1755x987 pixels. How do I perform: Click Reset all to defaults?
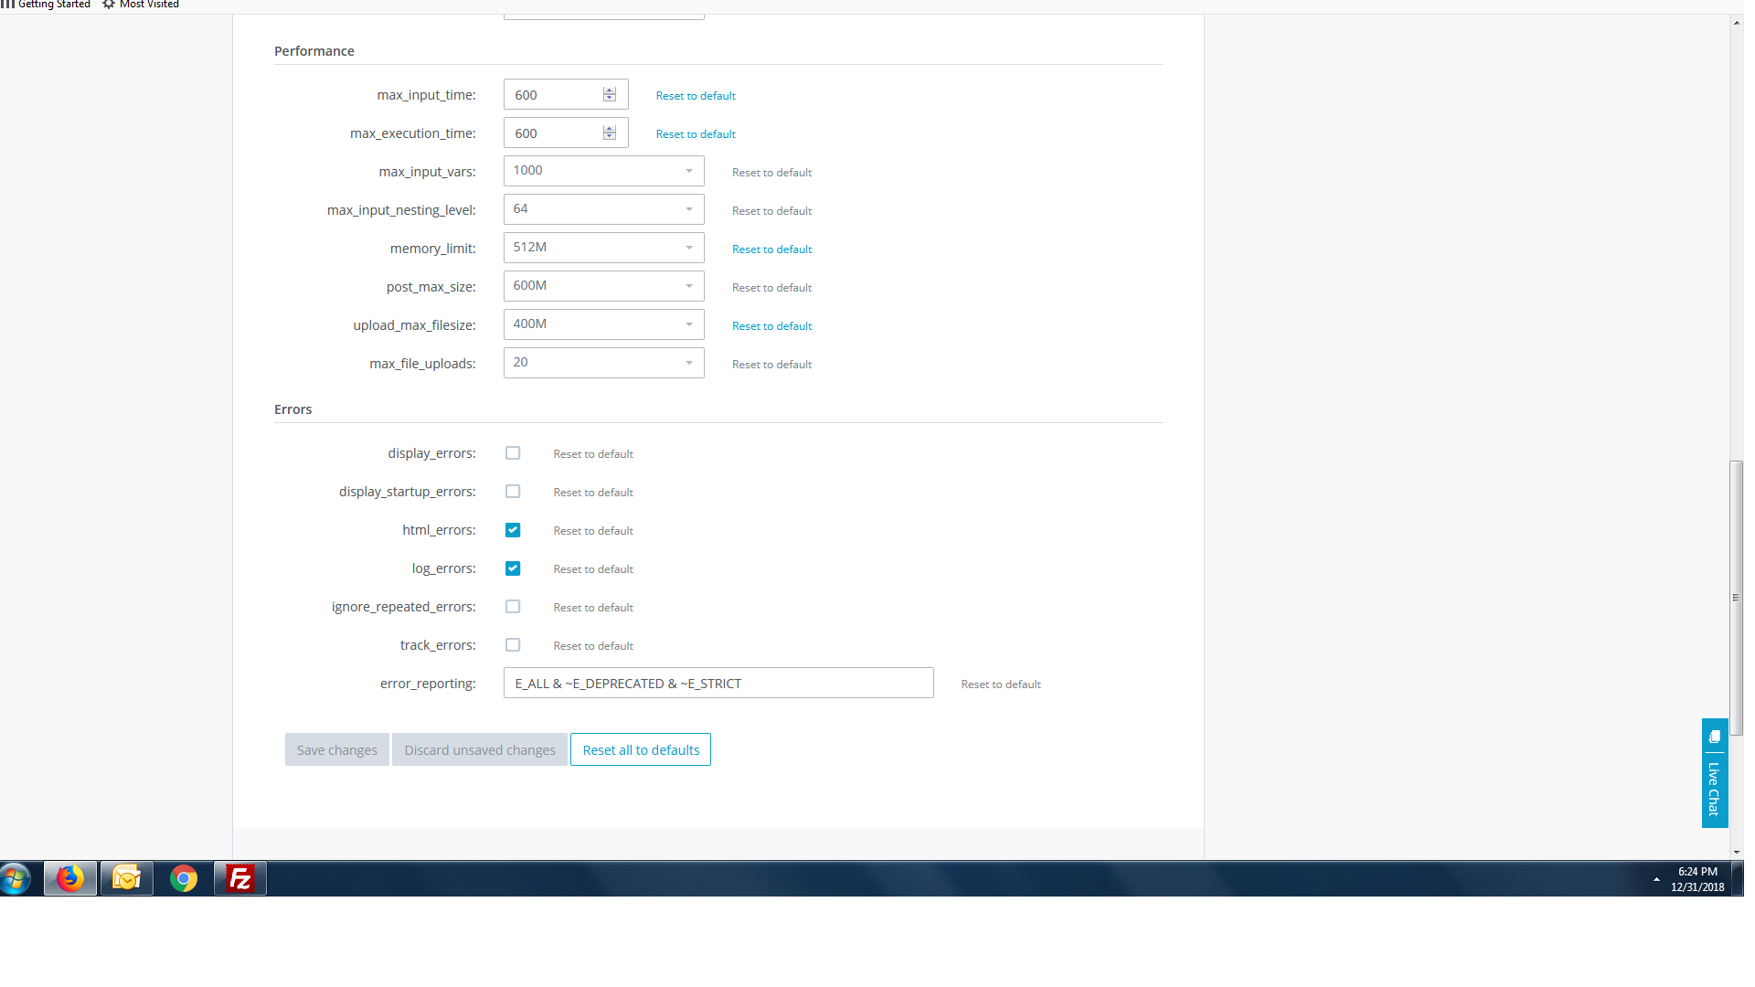640,748
